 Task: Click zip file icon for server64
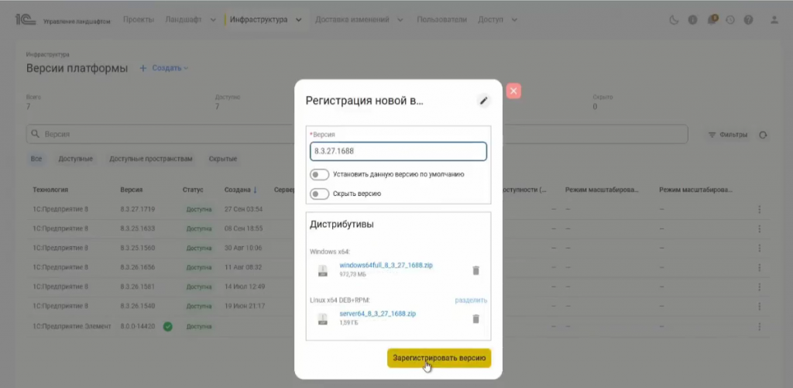point(323,319)
